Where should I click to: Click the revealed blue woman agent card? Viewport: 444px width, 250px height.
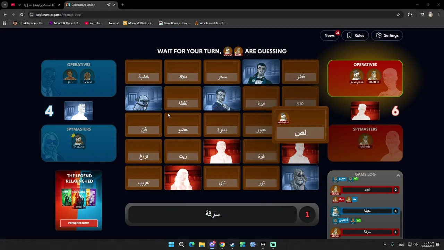tap(300, 178)
